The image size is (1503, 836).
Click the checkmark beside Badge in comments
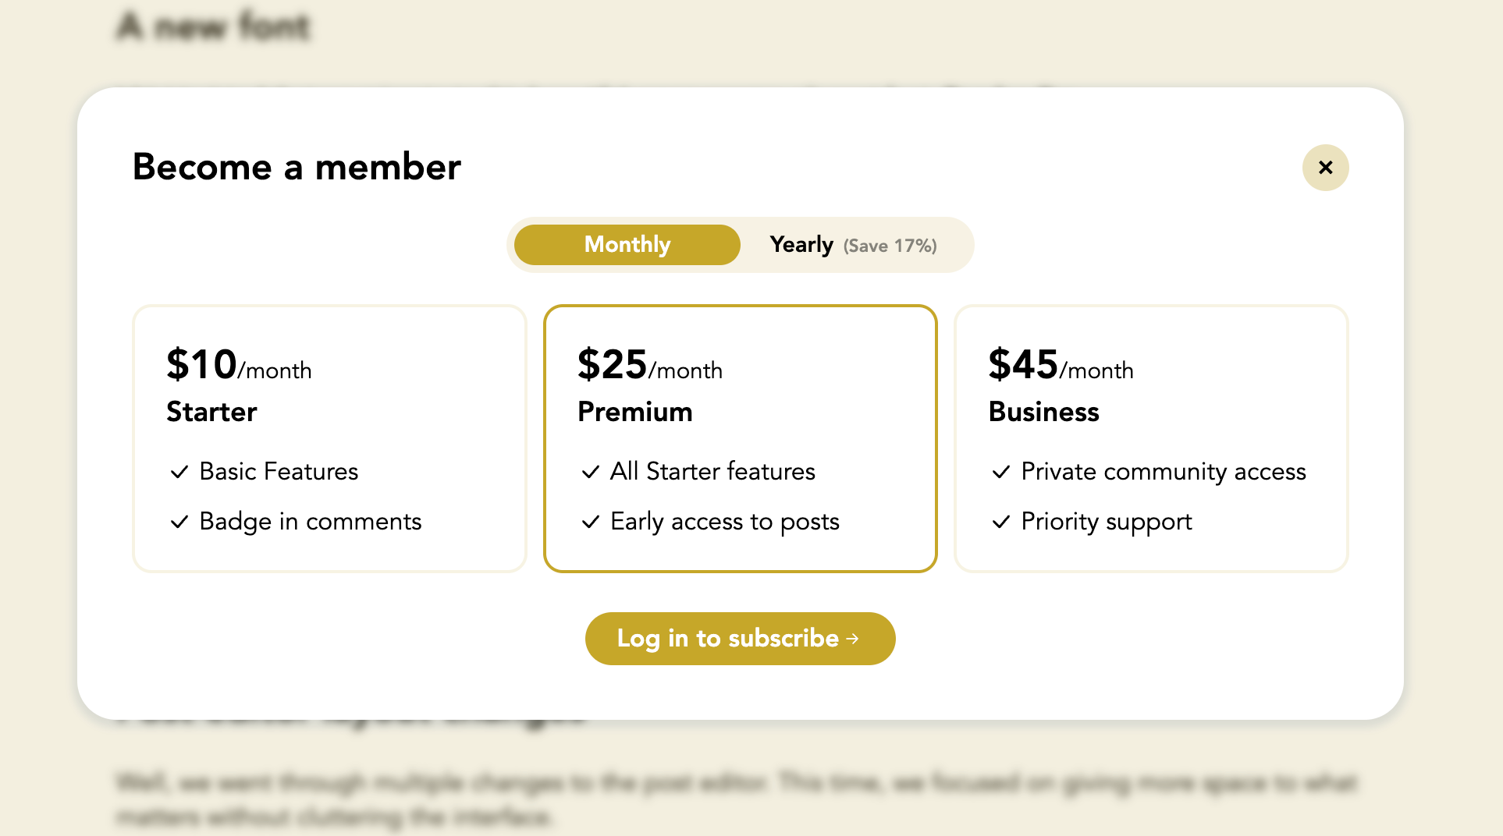pos(179,522)
